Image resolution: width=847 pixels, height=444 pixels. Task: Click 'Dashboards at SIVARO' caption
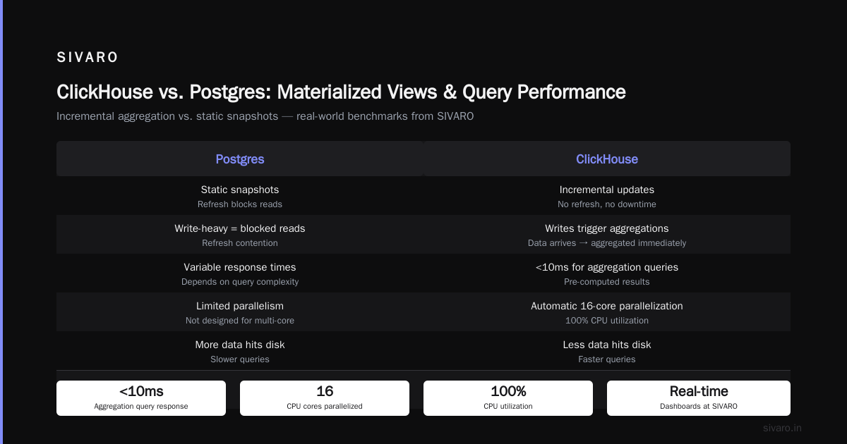pyautogui.click(x=699, y=407)
